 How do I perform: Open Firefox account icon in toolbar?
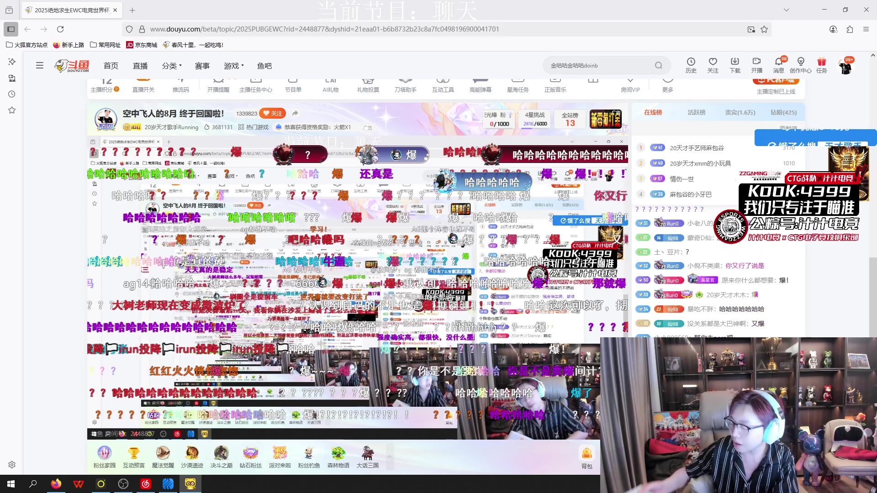point(833,29)
